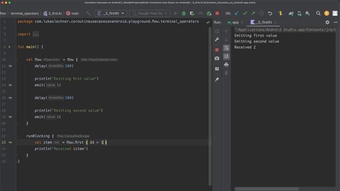Run main() from the green gutter arrow
The height and width of the screenshot is (191, 340).
tap(10, 47)
